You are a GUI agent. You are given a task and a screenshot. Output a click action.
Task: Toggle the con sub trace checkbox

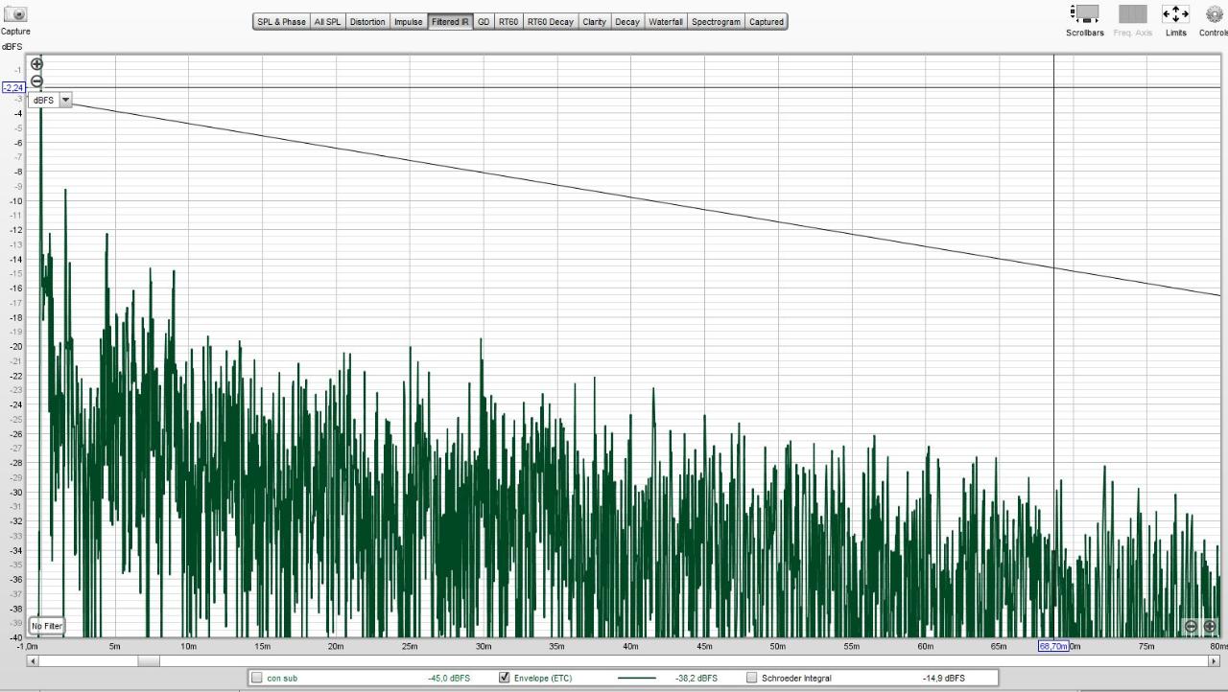[x=256, y=678]
